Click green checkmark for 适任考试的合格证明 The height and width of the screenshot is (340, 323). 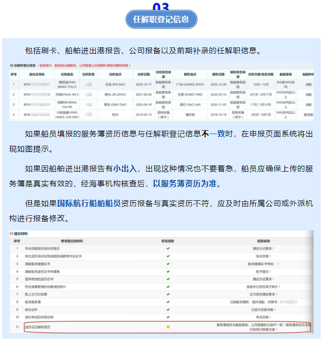click(168, 318)
